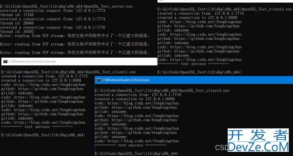Click the cmd icon in client3 window title bar

(99, 80)
